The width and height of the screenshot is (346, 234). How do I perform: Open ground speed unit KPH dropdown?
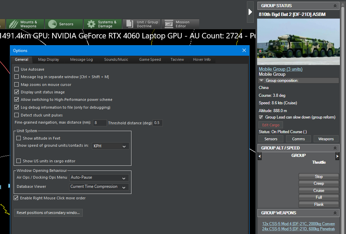click(110, 146)
